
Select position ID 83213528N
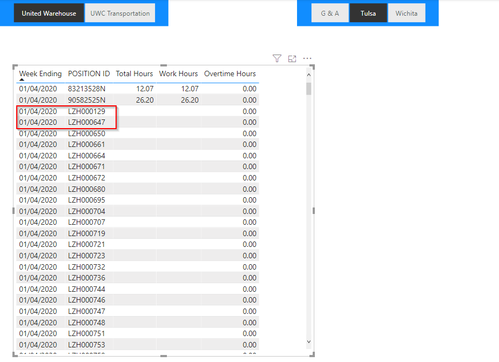pyautogui.click(x=86, y=89)
